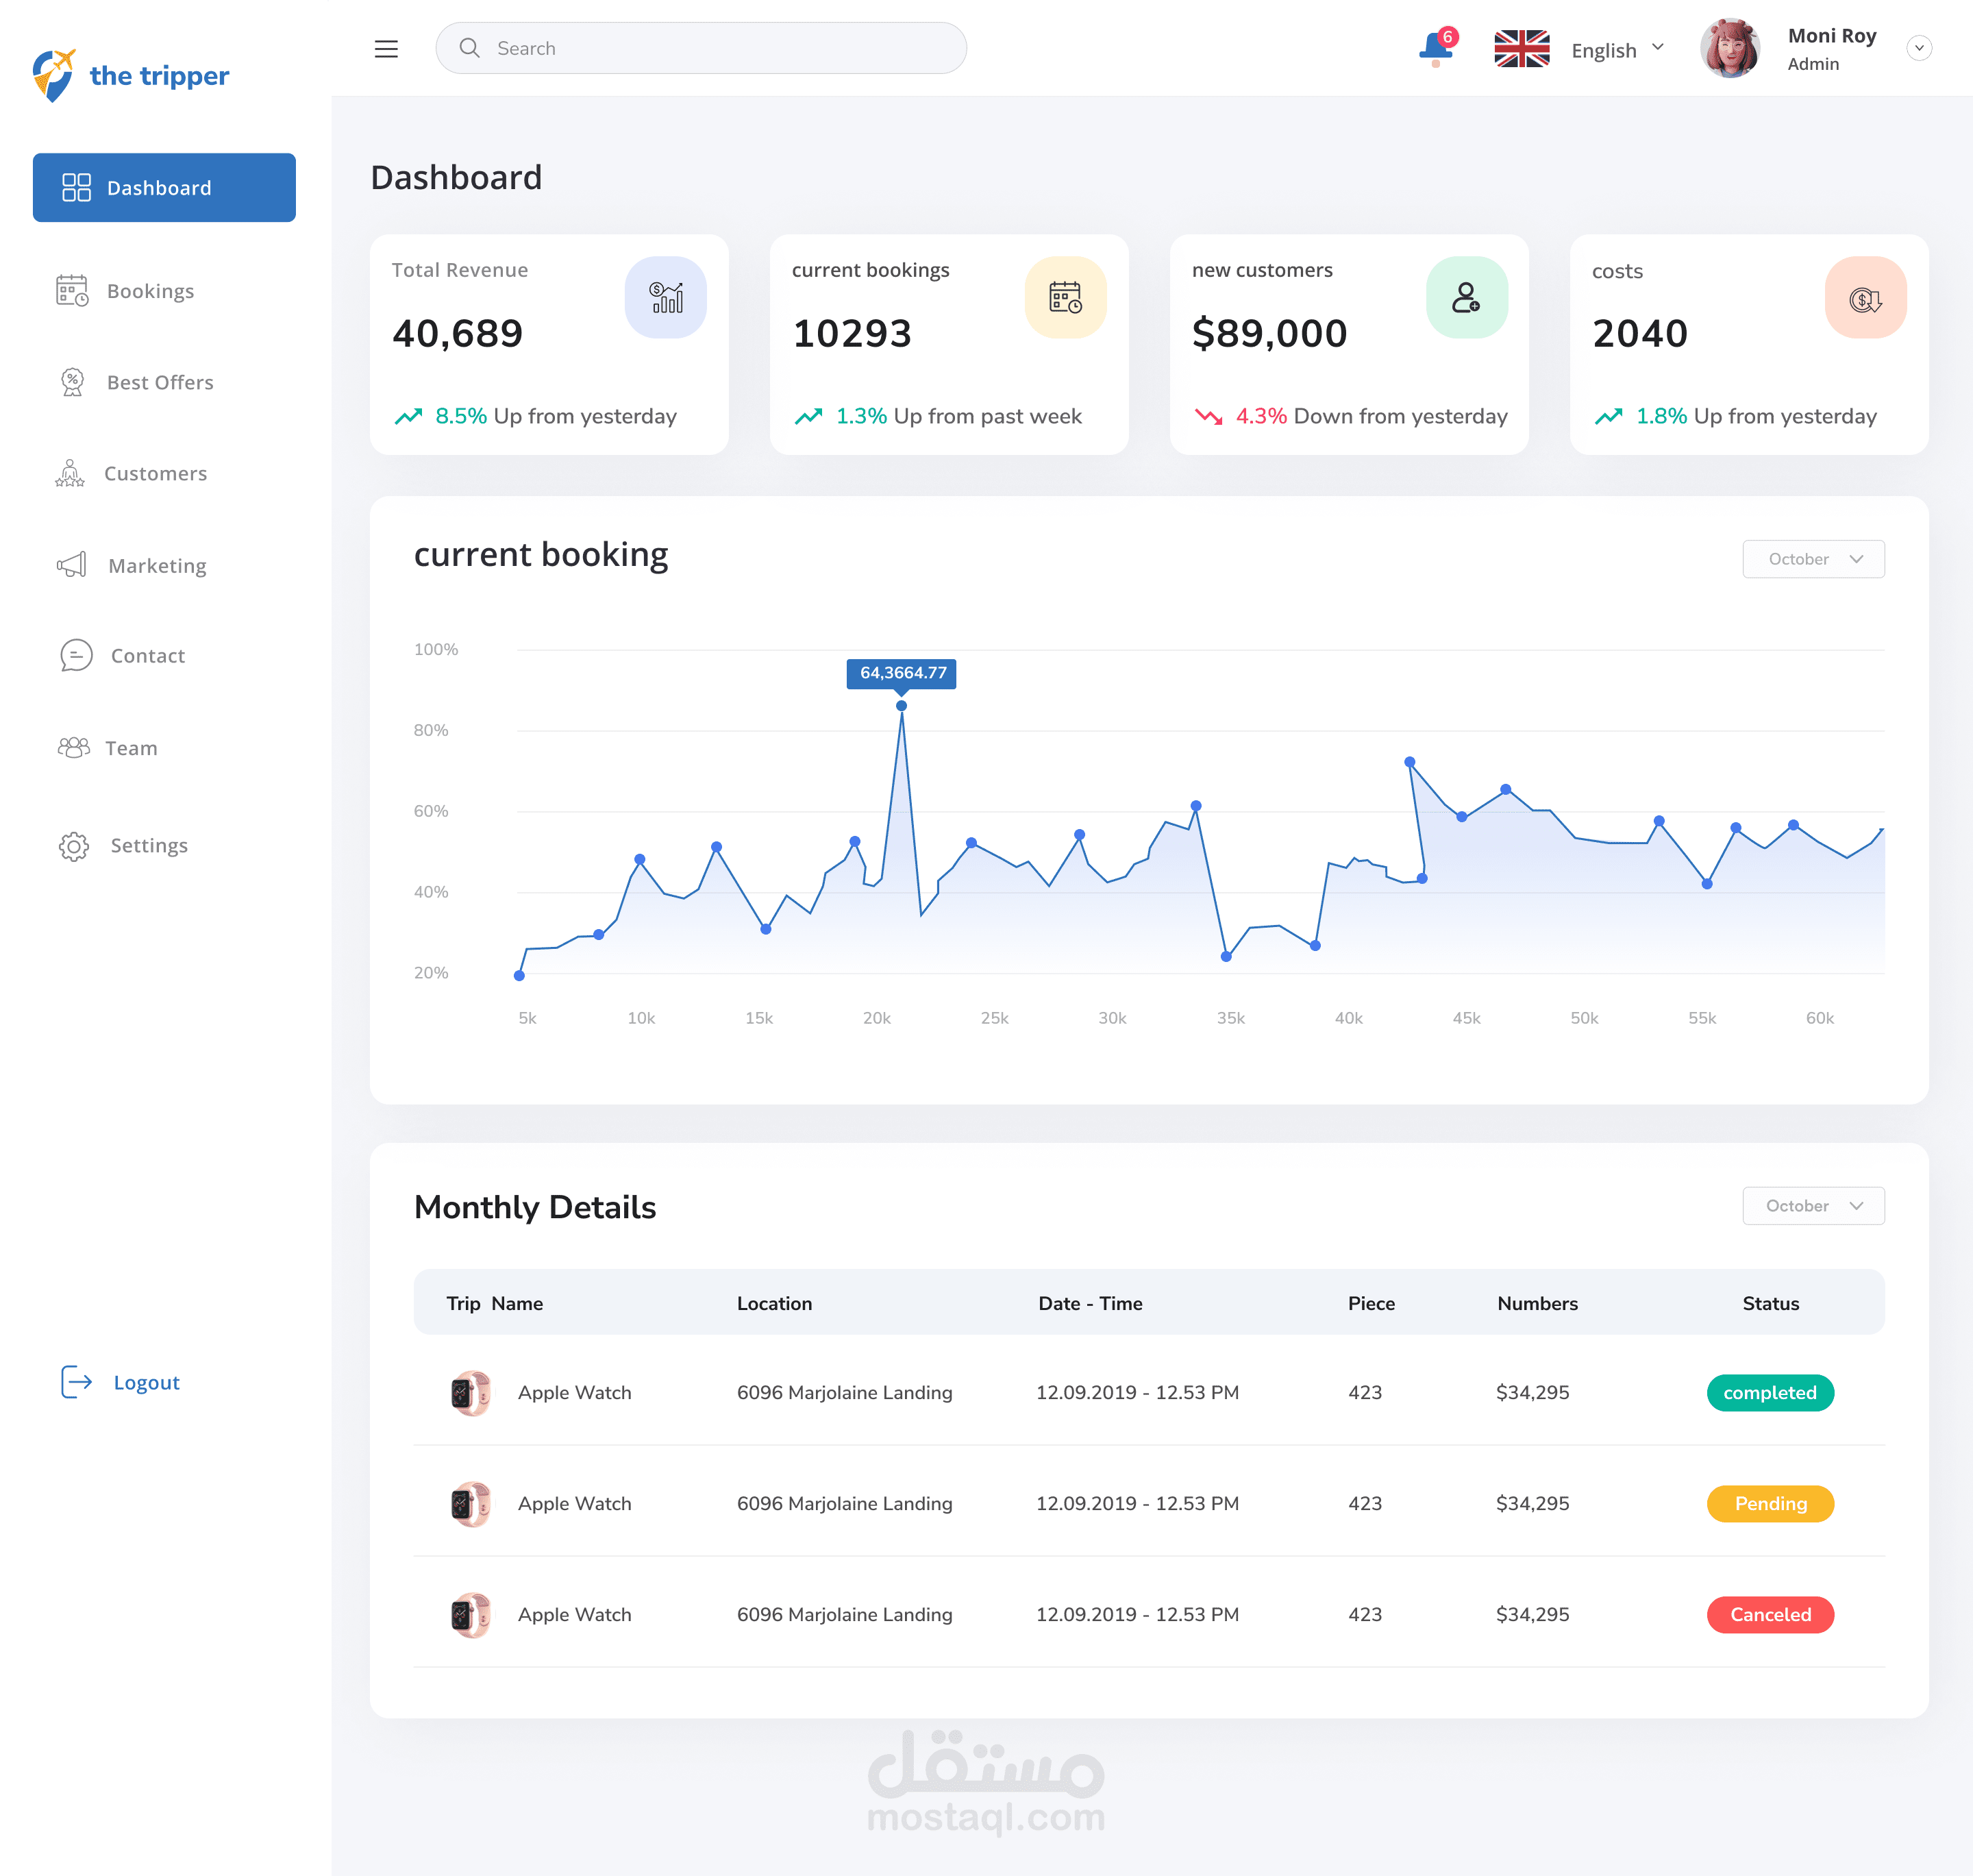
Task: Open October dropdown in Monthly Details
Action: point(1813,1206)
